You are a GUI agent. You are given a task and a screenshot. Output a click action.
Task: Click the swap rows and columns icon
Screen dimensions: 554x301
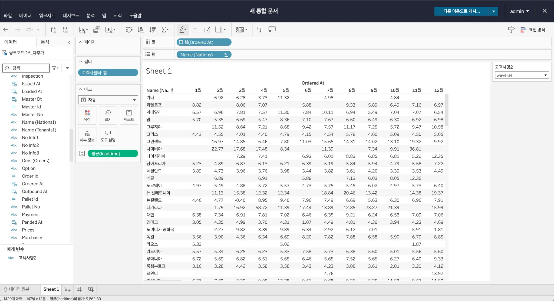coord(129,30)
